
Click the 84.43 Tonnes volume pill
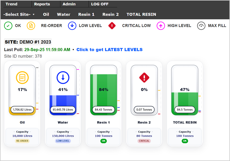[103, 110]
